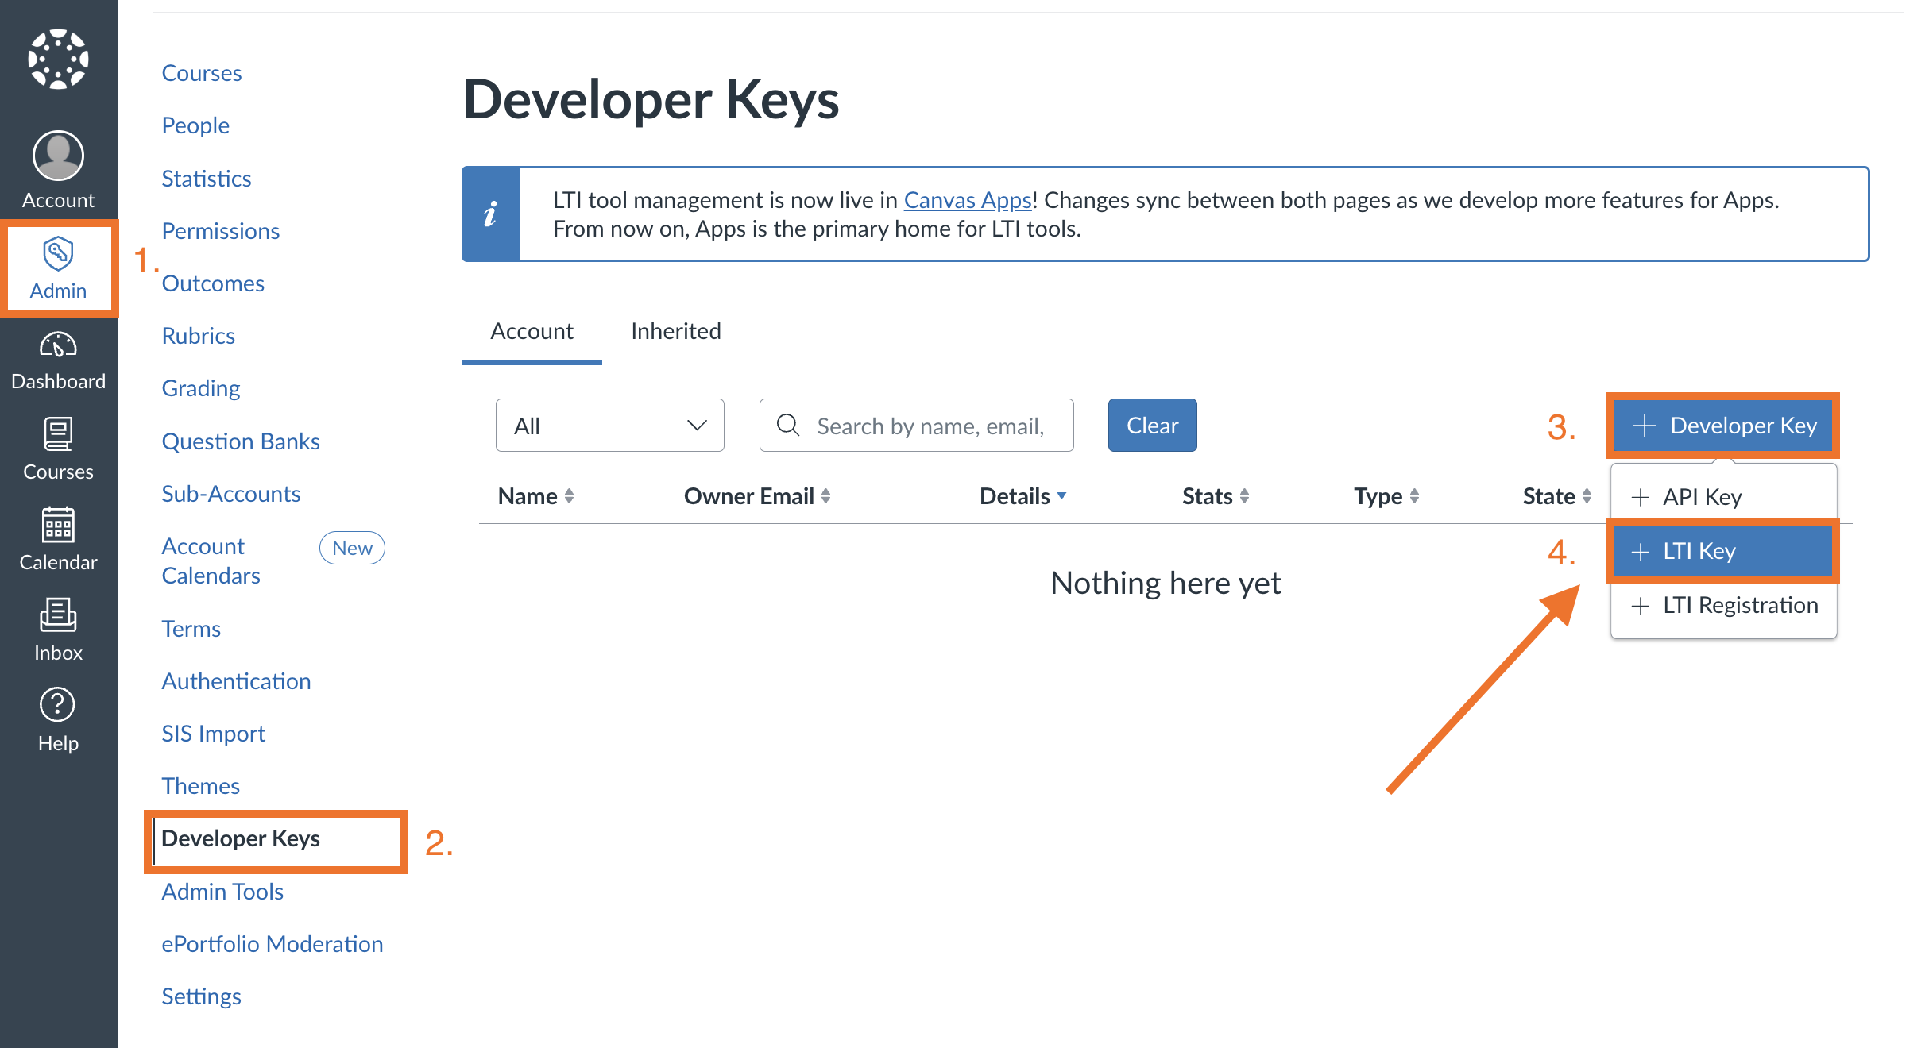Expand the All filter dropdown
This screenshot has height=1048, width=1929.
[x=609, y=426]
